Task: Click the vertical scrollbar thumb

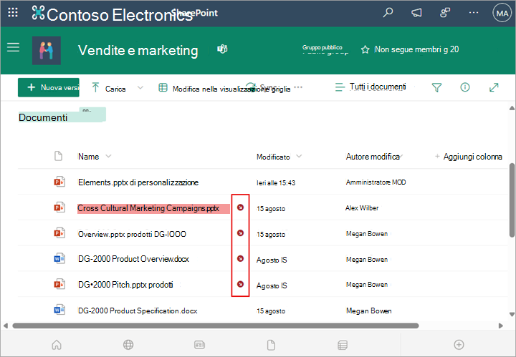Action: click(512, 200)
